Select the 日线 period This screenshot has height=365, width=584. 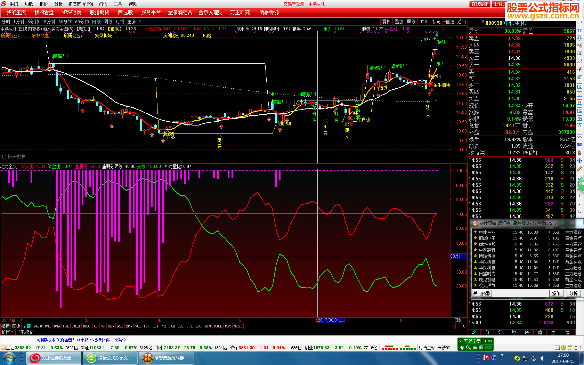click(x=96, y=22)
